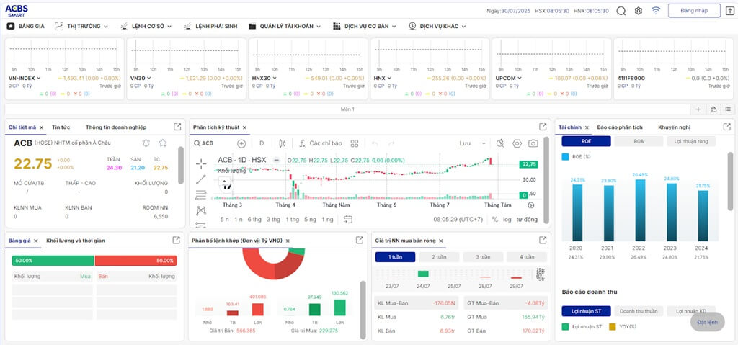The image size is (738, 345).
Task: Select the trend line drawing tool
Action: pyautogui.click(x=201, y=179)
